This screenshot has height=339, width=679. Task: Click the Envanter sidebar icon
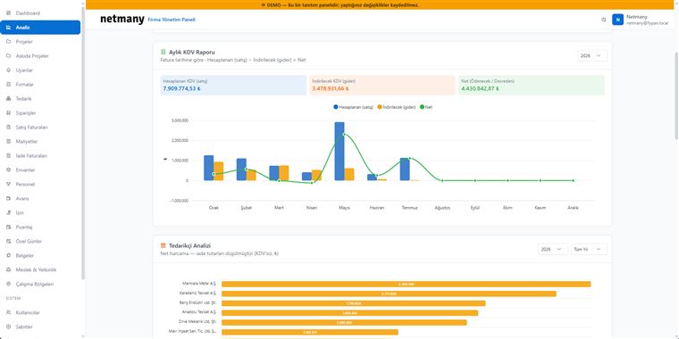[9, 169]
